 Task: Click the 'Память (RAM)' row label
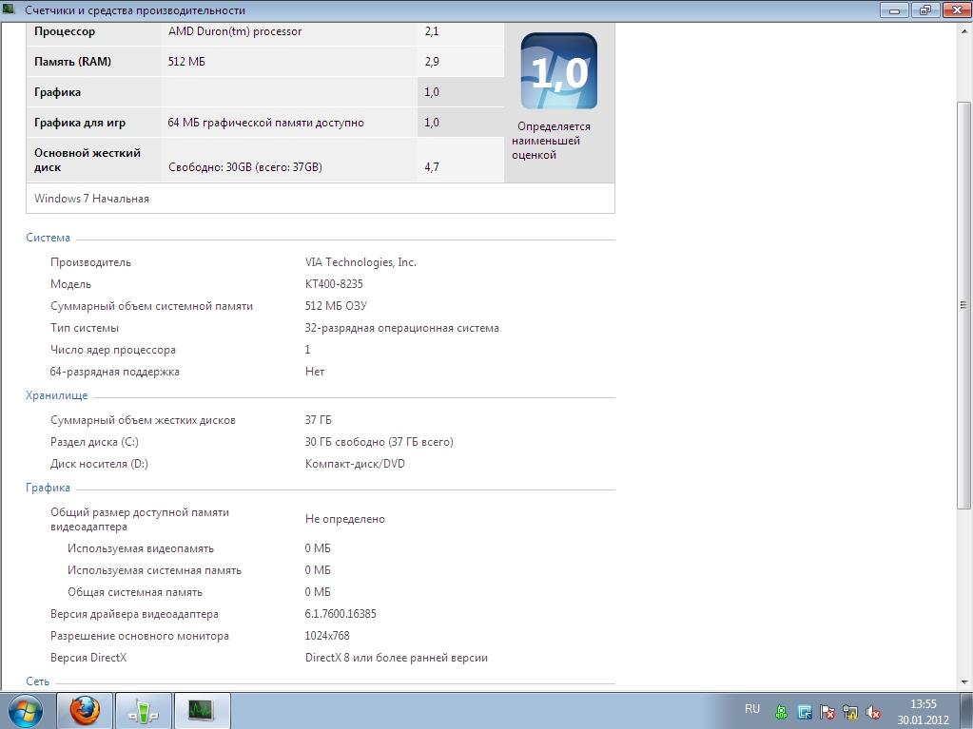click(72, 62)
